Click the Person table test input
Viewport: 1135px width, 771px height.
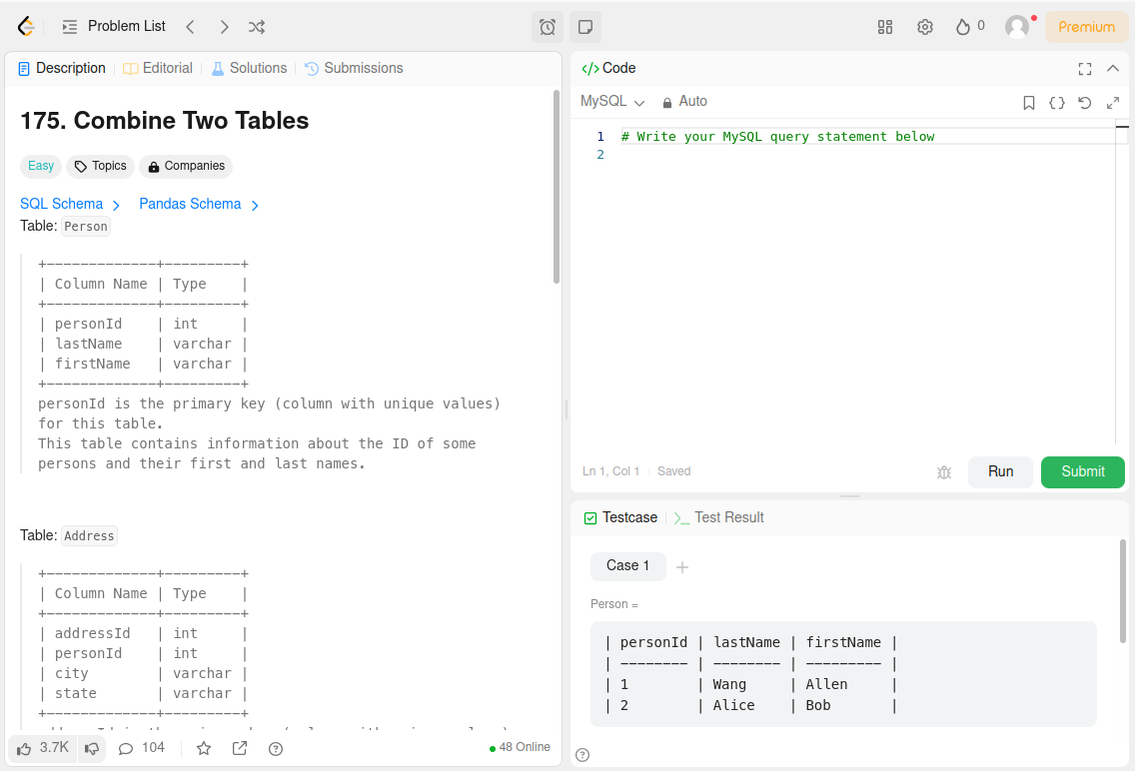point(843,673)
